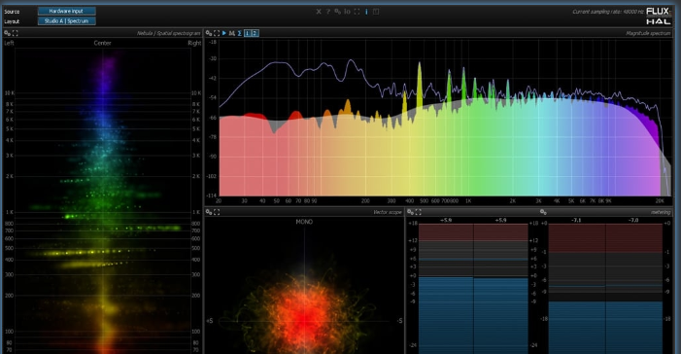Maximize the metering panel

(419, 212)
